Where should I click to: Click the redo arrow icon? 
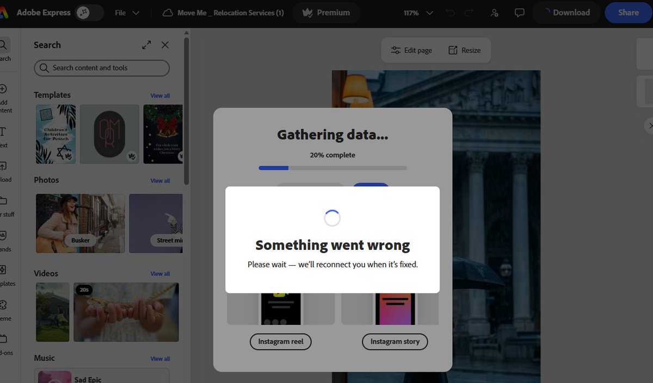(x=469, y=12)
